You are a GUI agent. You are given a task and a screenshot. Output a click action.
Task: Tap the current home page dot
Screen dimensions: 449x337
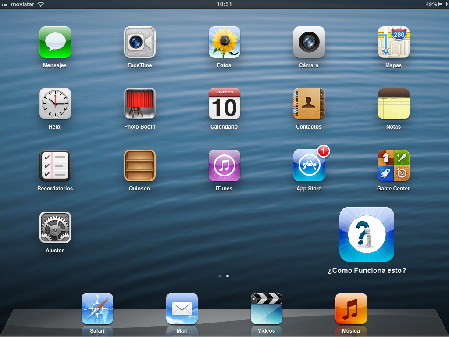(228, 276)
